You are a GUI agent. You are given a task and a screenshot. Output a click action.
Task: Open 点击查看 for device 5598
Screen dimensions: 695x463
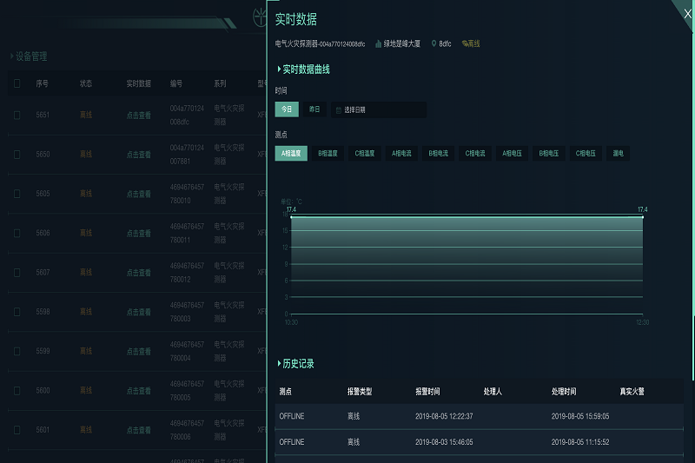coord(139,312)
